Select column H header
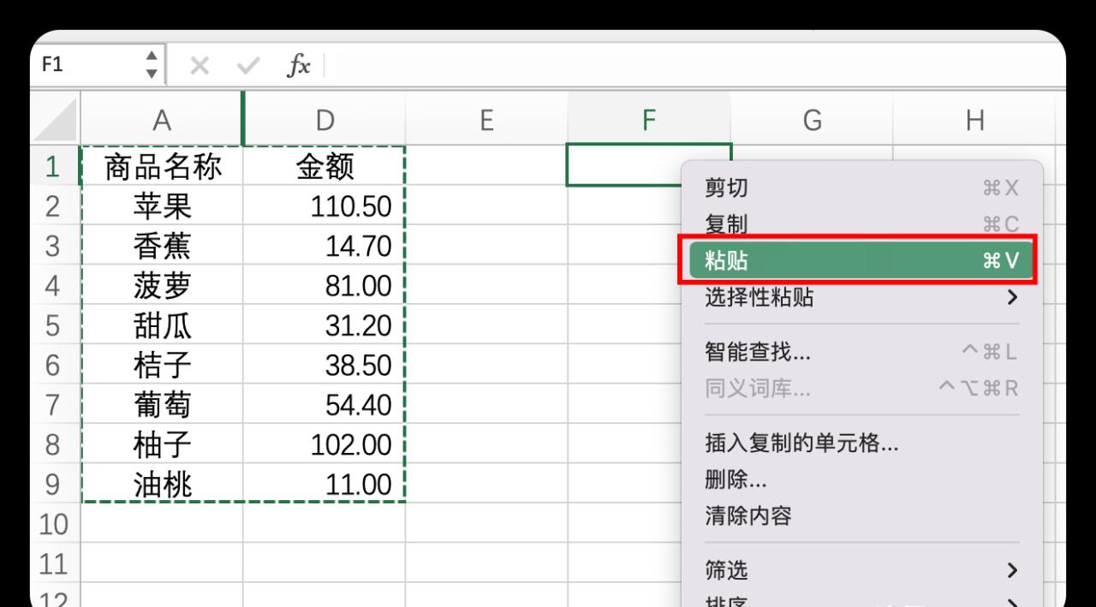The height and width of the screenshot is (607, 1096). [974, 121]
